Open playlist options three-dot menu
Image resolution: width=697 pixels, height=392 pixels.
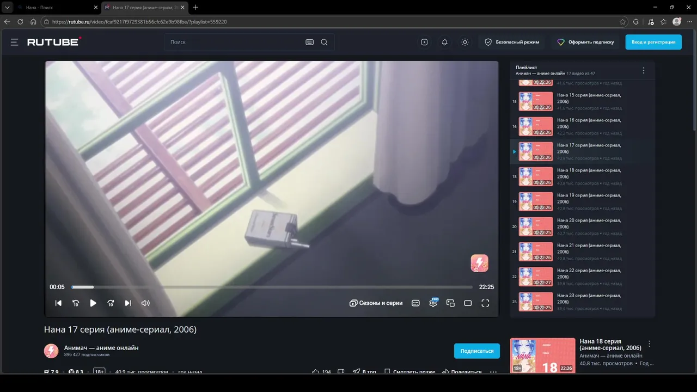coord(643,70)
